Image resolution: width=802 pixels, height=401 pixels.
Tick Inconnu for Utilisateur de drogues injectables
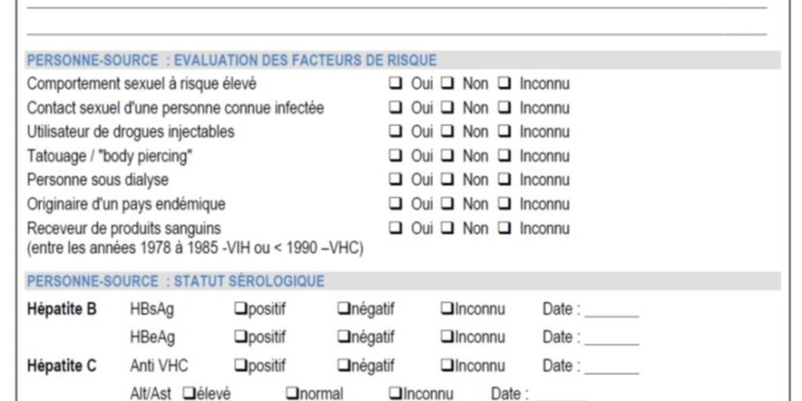(x=504, y=132)
